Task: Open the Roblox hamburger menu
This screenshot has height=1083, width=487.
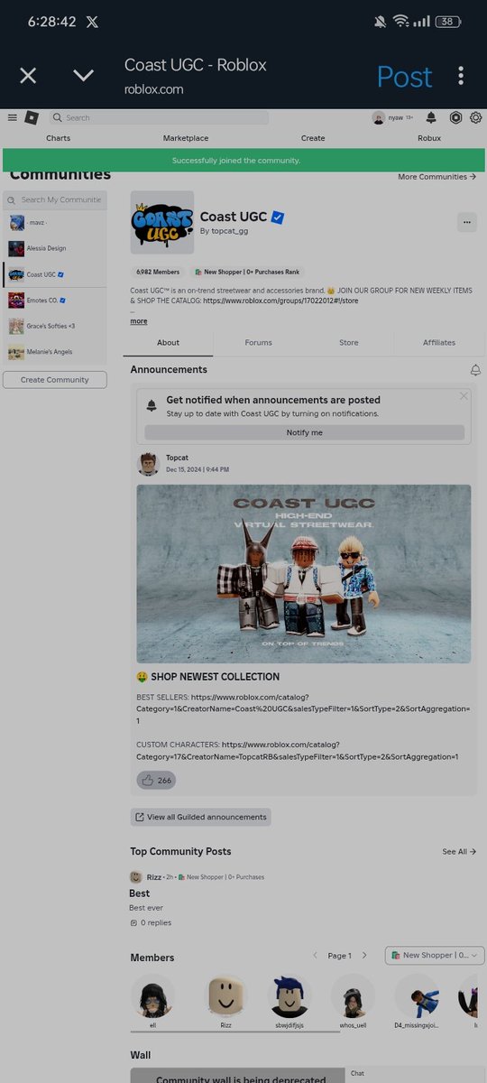Action: [x=12, y=117]
